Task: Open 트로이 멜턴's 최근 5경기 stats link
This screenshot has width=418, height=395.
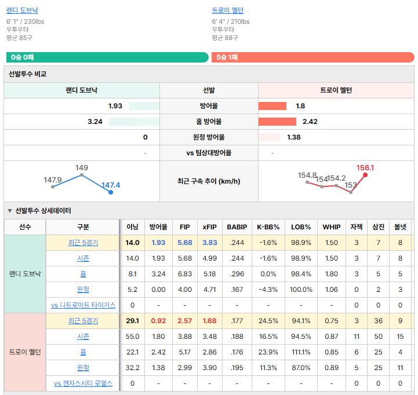Action: coord(83,321)
